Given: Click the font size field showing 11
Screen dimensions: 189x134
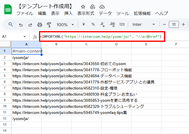Looking at the screenshot, I should point(174,24).
